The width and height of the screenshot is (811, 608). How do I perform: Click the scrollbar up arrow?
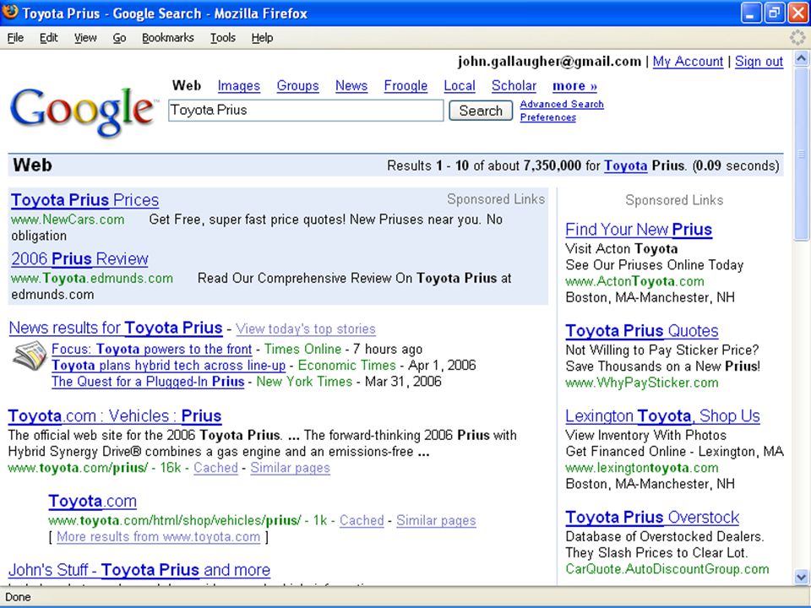click(801, 58)
